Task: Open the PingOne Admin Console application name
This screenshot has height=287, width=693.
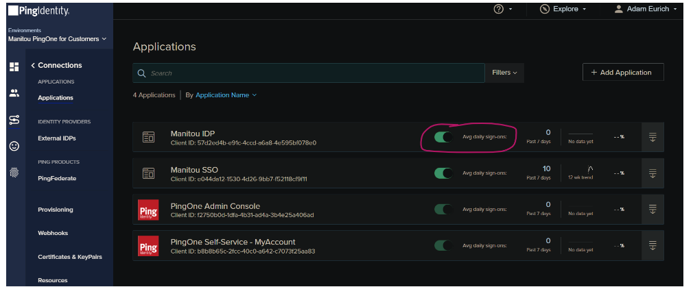Action: tap(215, 205)
